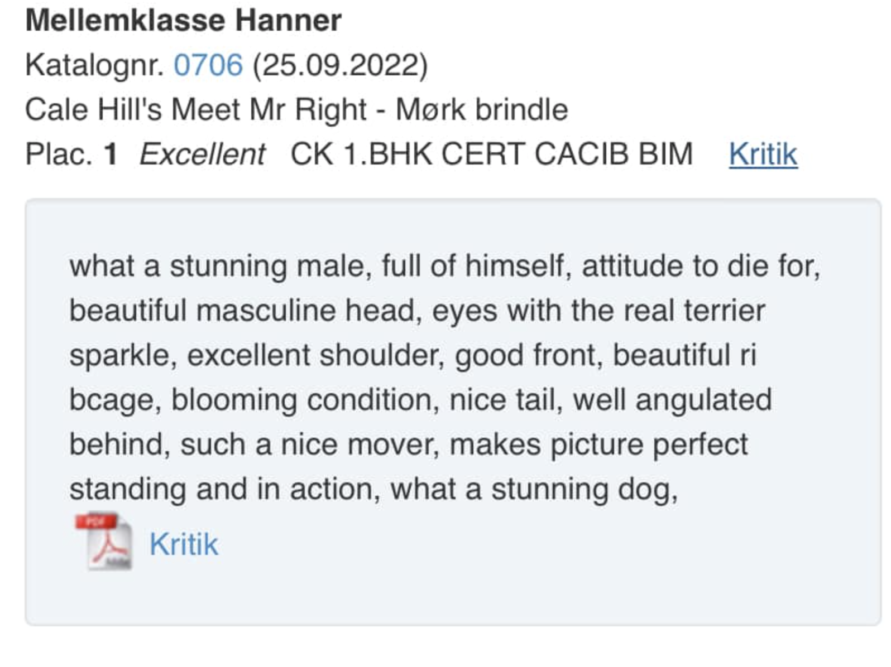891x667 pixels.
Task: Click the Mellemklasse Hanner heading
Action: (184, 21)
